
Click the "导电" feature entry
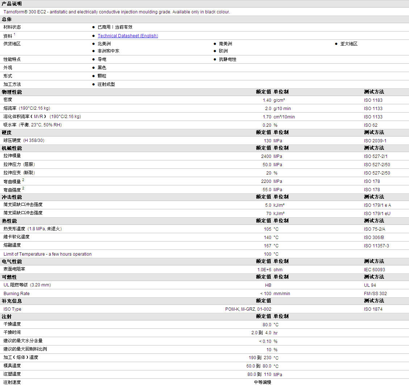click(x=102, y=59)
